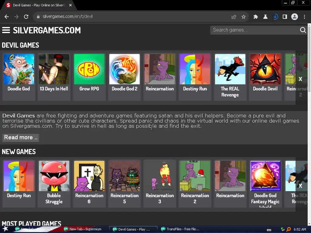Open Destiny Run thumbnail in New Games row
This screenshot has height=233, width=311.
19,176
